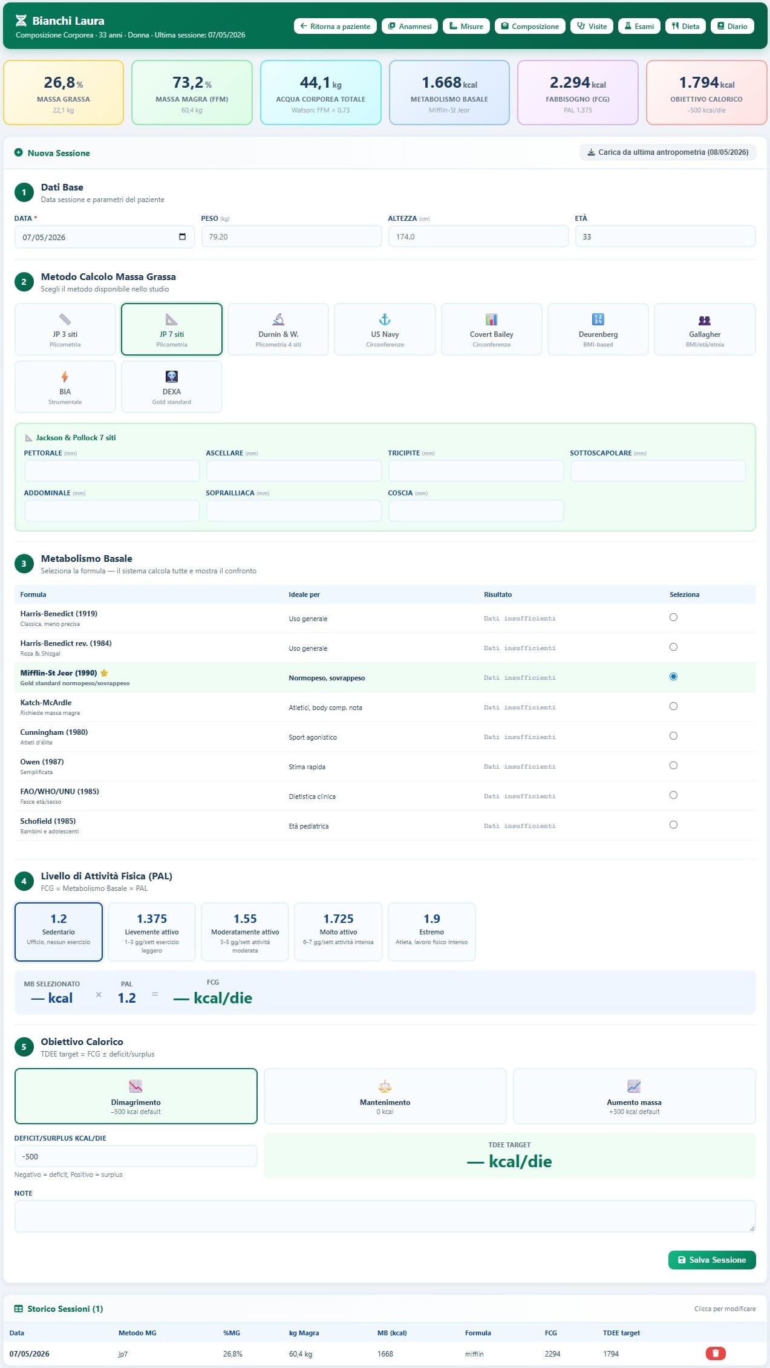Click the Pettorale skinfold field
This screenshot has width=770, height=1368.
pos(112,471)
